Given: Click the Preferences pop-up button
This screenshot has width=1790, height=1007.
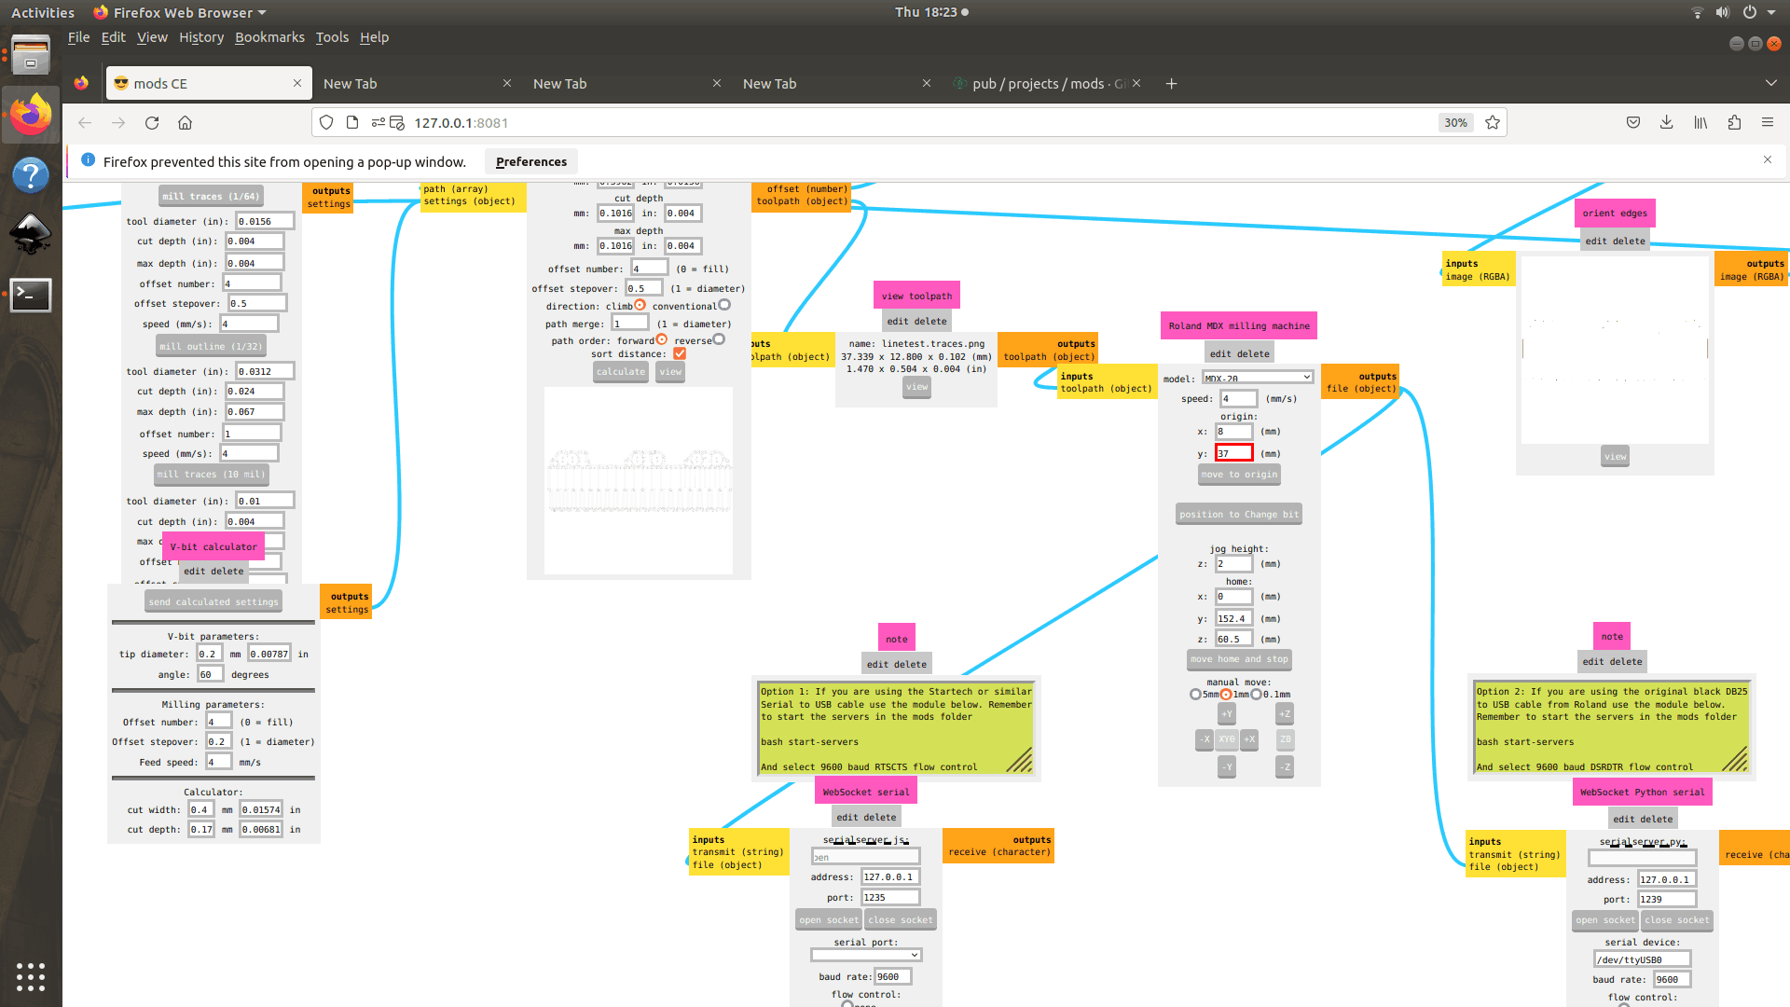Looking at the screenshot, I should point(531,162).
